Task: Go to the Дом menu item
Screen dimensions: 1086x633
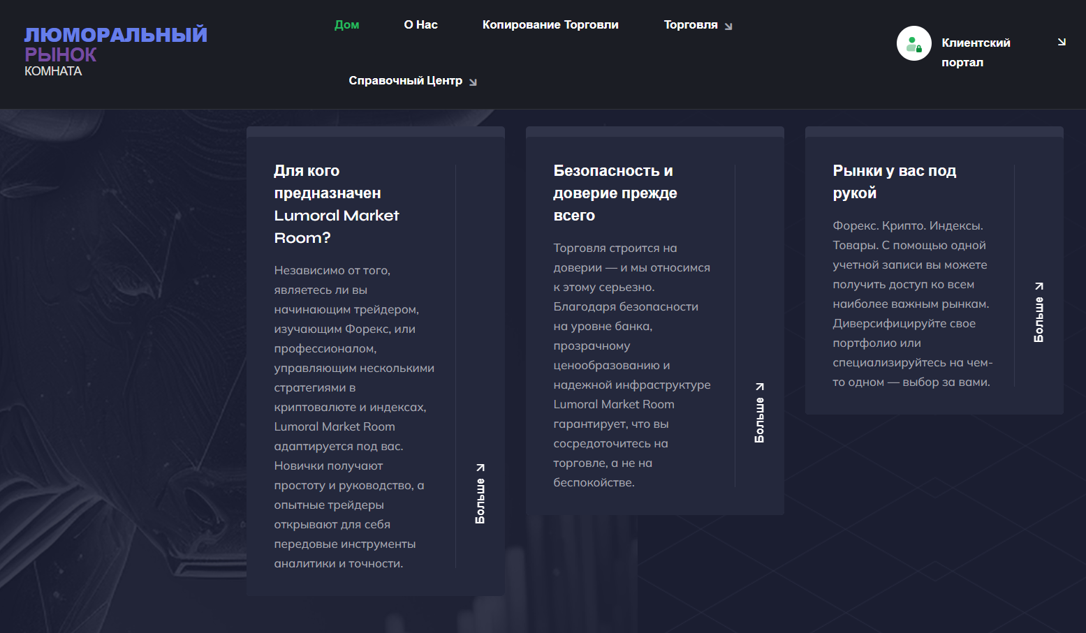Action: coord(346,25)
